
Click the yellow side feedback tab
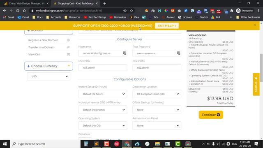[256, 84]
